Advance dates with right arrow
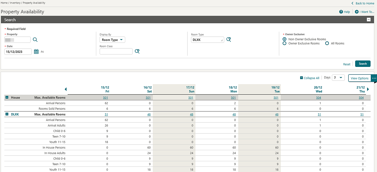 point(368,89)
